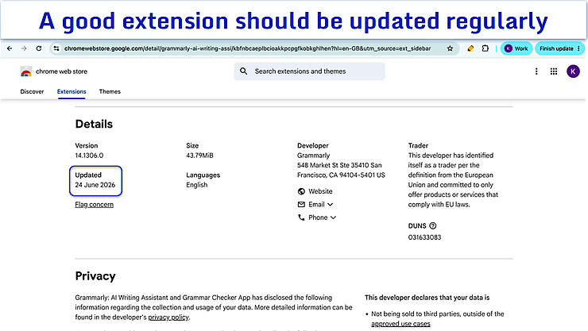Click the Details section heading

[x=94, y=124]
